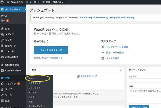The image size is (161, 108).
Task: Click the プラグイン plug icon
Action: pyautogui.click(x=2, y=84)
